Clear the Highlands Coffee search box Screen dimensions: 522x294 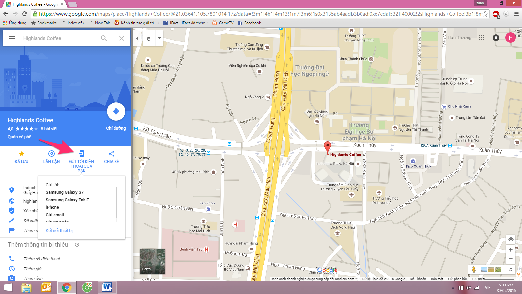[x=122, y=38]
